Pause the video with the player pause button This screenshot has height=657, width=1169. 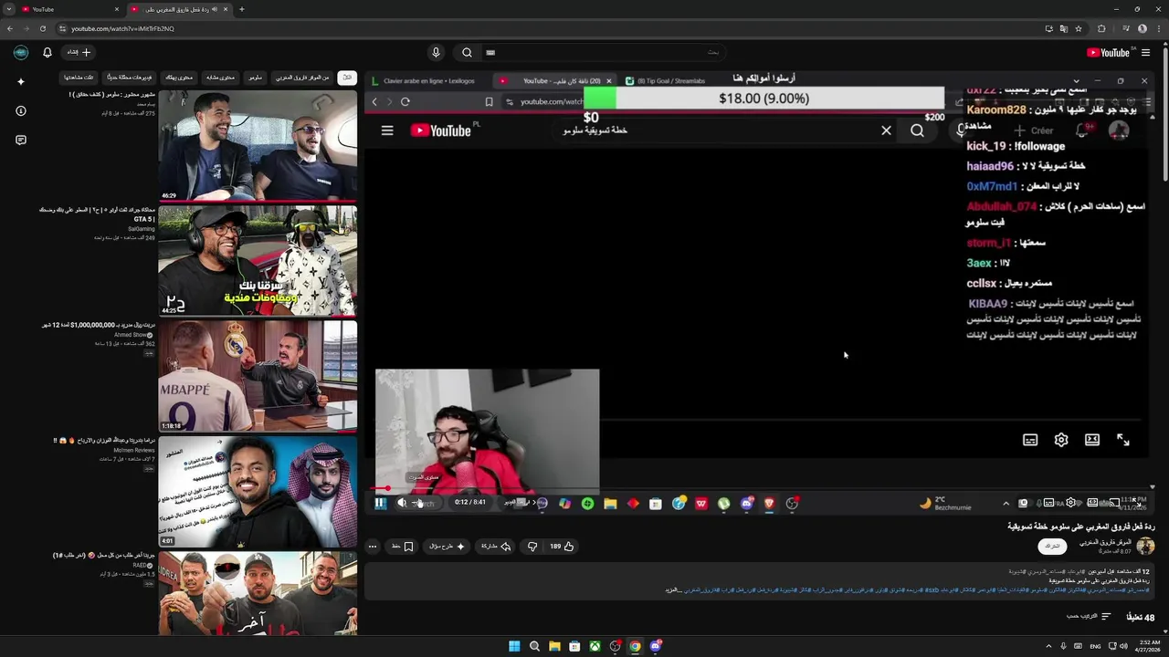[380, 503]
